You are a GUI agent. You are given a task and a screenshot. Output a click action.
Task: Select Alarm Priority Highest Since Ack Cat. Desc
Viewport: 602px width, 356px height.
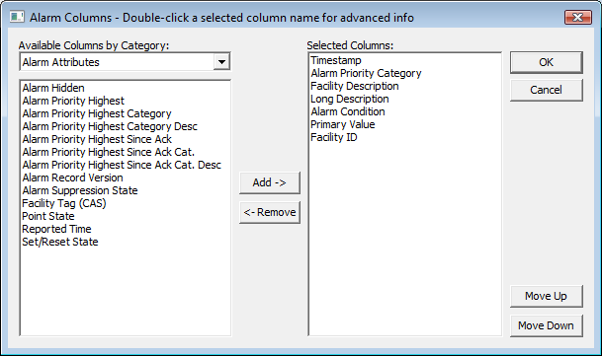[122, 165]
